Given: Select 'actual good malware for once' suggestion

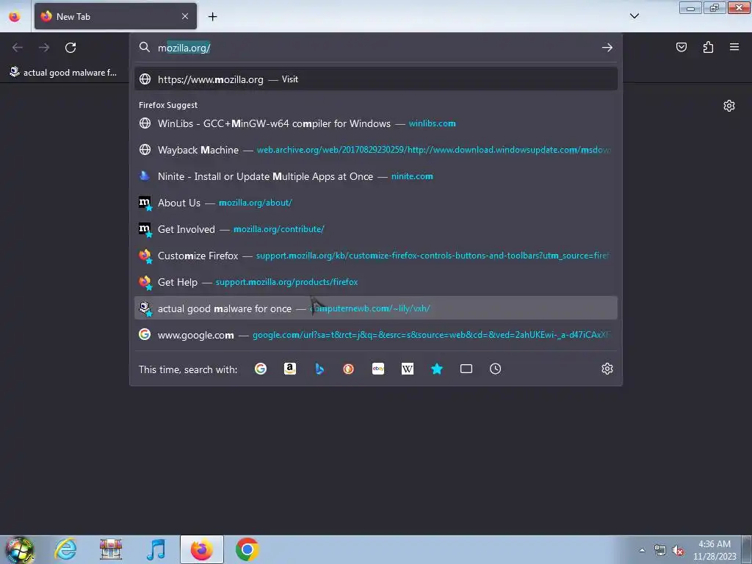Looking at the screenshot, I should 376,308.
